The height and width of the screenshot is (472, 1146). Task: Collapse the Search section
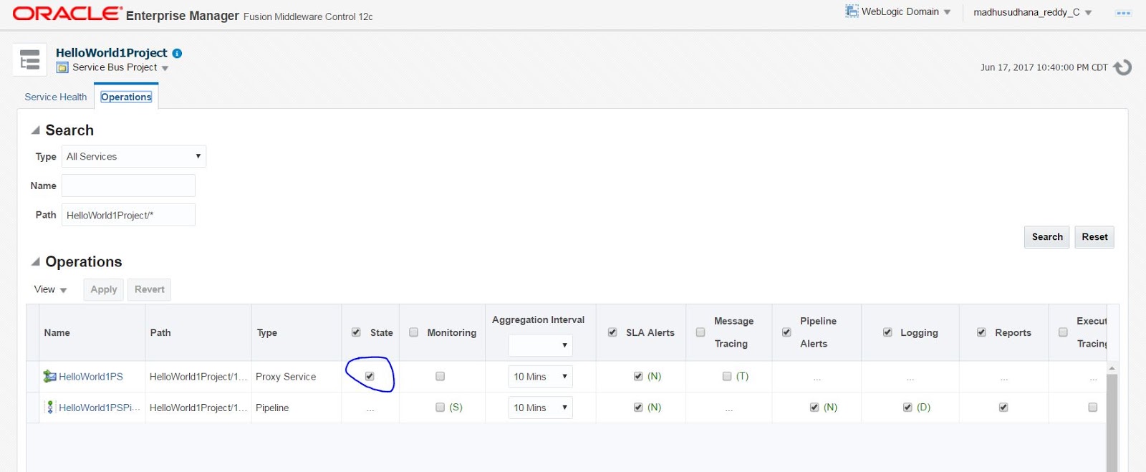tap(35, 130)
